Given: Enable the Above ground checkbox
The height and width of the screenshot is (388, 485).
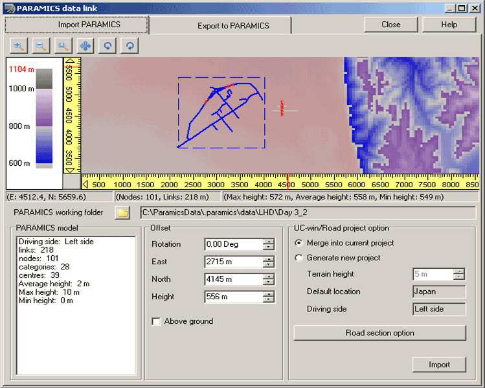Looking at the screenshot, I should pyautogui.click(x=156, y=321).
